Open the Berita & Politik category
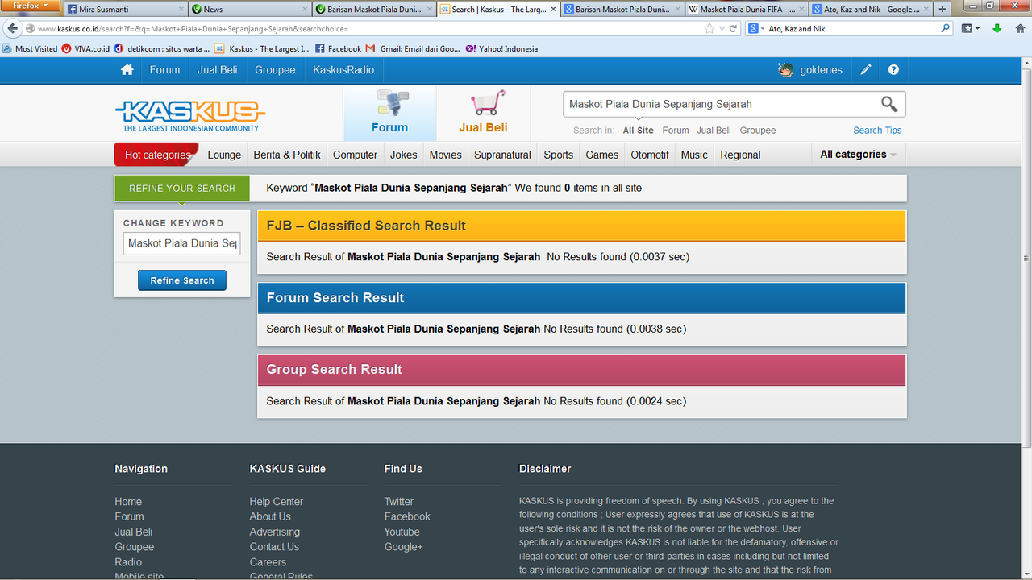This screenshot has height=580, width=1032. click(287, 155)
